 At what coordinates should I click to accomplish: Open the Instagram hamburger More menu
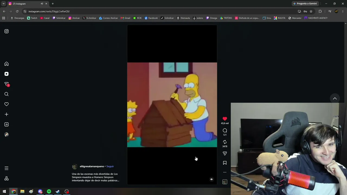(7, 168)
